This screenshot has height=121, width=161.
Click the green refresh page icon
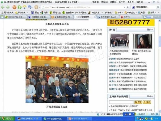19,7
